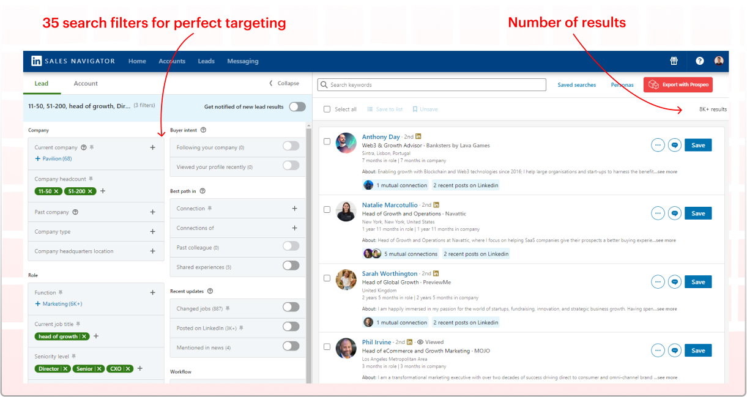747x397 pixels.
Task: Click the Best path in help icon
Action: click(x=203, y=191)
